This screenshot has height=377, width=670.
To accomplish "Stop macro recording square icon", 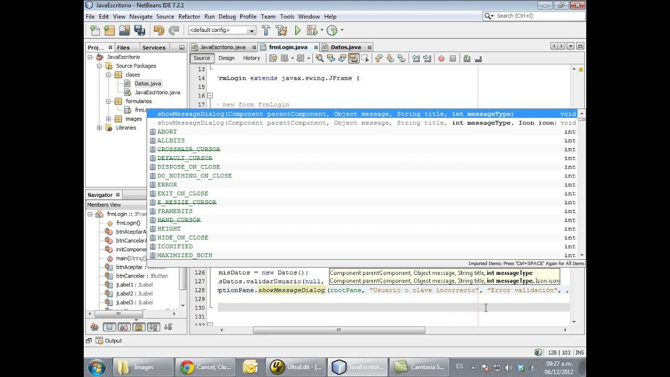I will tap(453, 58).
